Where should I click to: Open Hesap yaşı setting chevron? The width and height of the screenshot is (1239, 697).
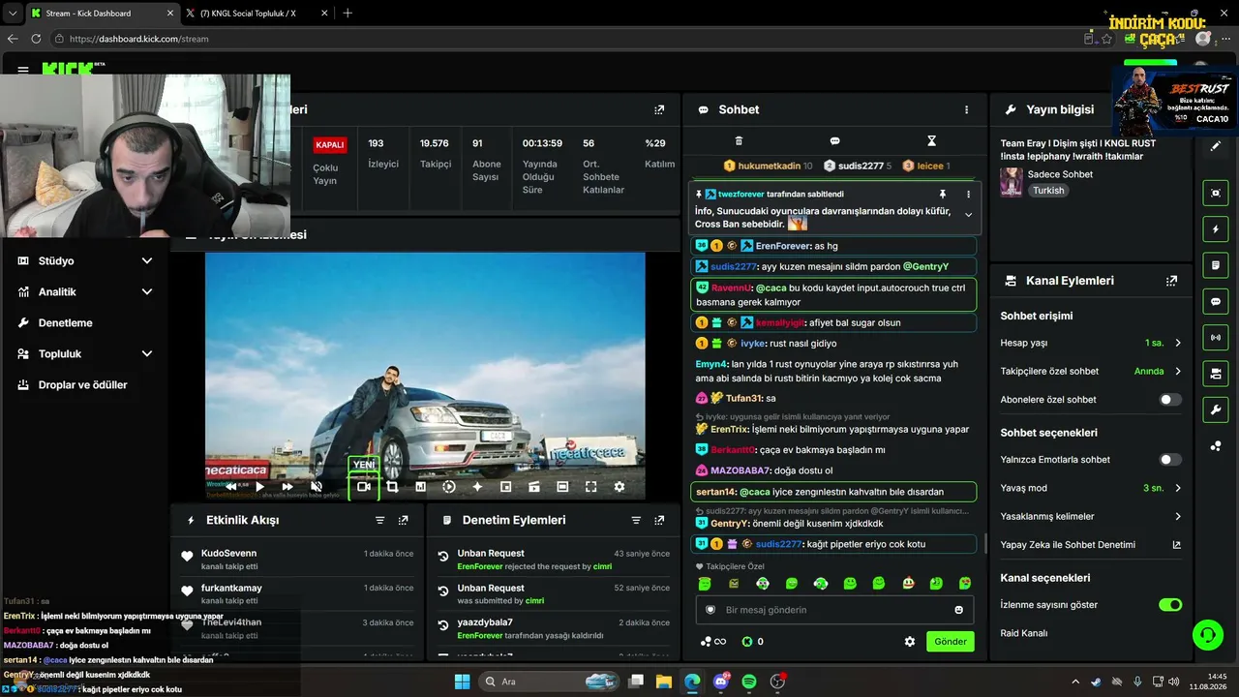click(x=1178, y=343)
